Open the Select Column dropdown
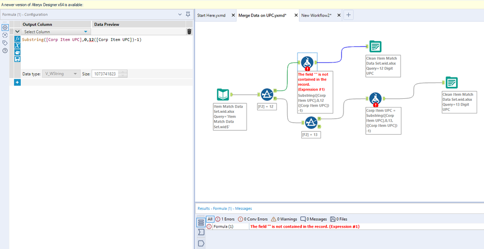Image resolution: width=484 pixels, height=249 pixels. (56, 31)
